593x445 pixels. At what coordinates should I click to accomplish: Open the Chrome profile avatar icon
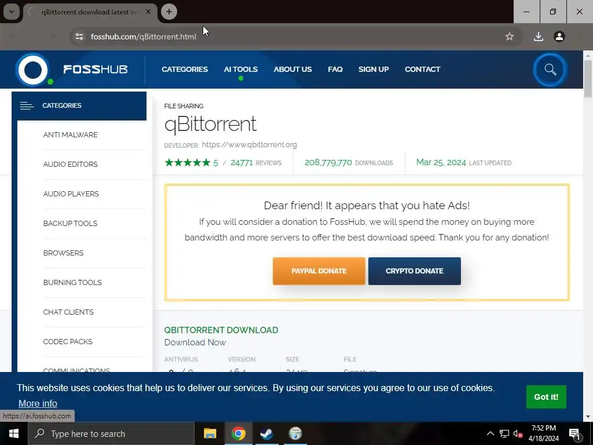coord(559,37)
